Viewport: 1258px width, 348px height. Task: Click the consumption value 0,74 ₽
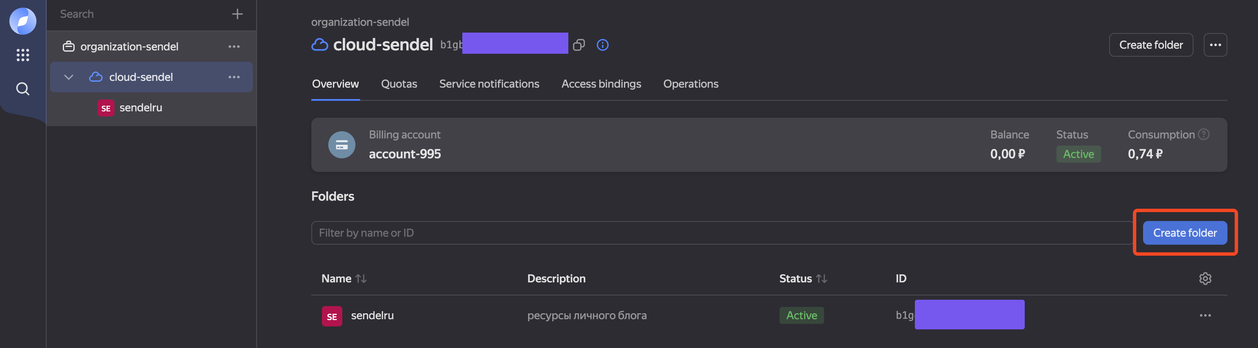coord(1145,154)
